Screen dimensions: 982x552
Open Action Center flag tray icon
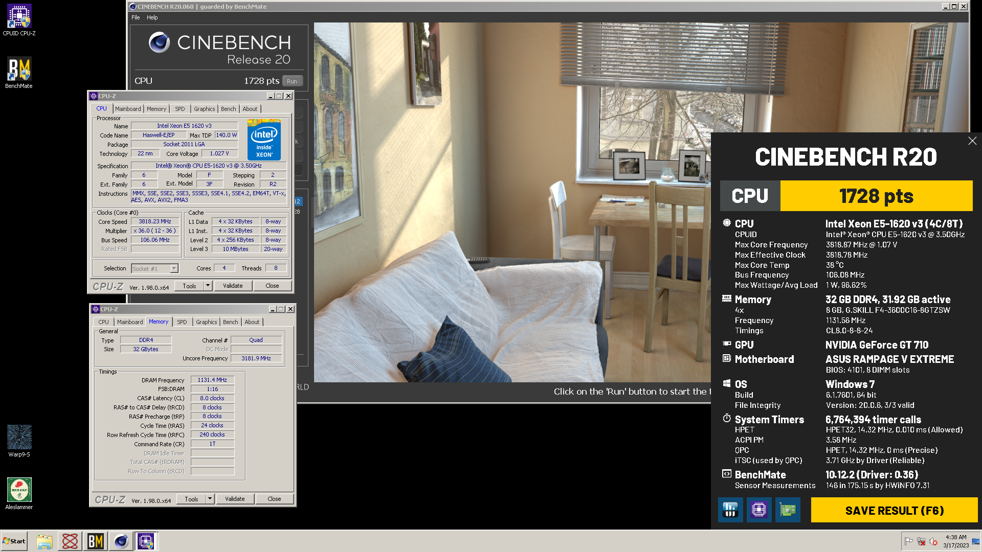click(909, 541)
